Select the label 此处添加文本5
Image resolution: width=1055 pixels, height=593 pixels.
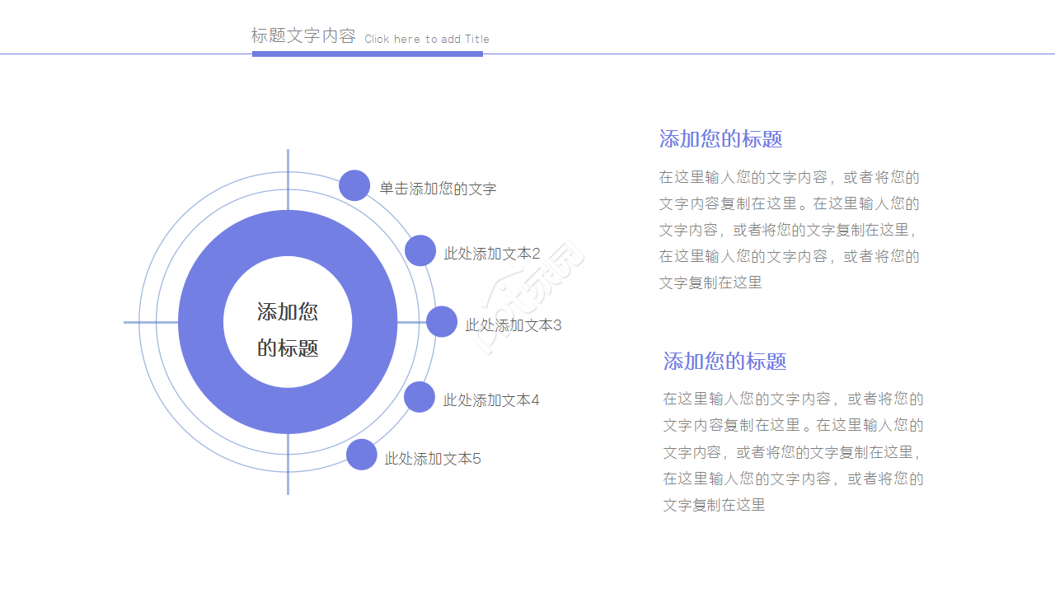click(433, 459)
